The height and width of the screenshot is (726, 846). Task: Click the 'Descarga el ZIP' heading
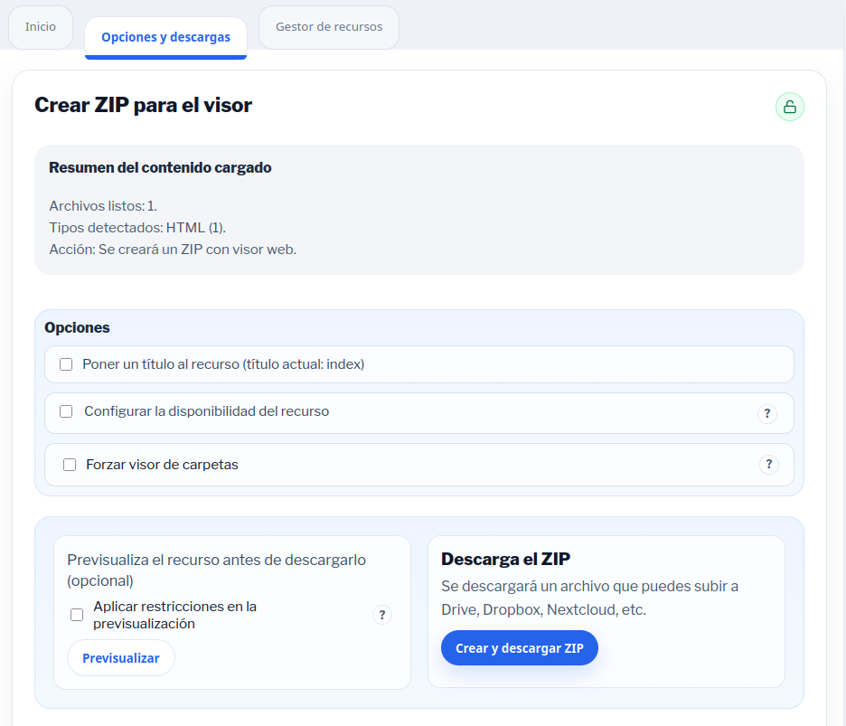click(505, 559)
